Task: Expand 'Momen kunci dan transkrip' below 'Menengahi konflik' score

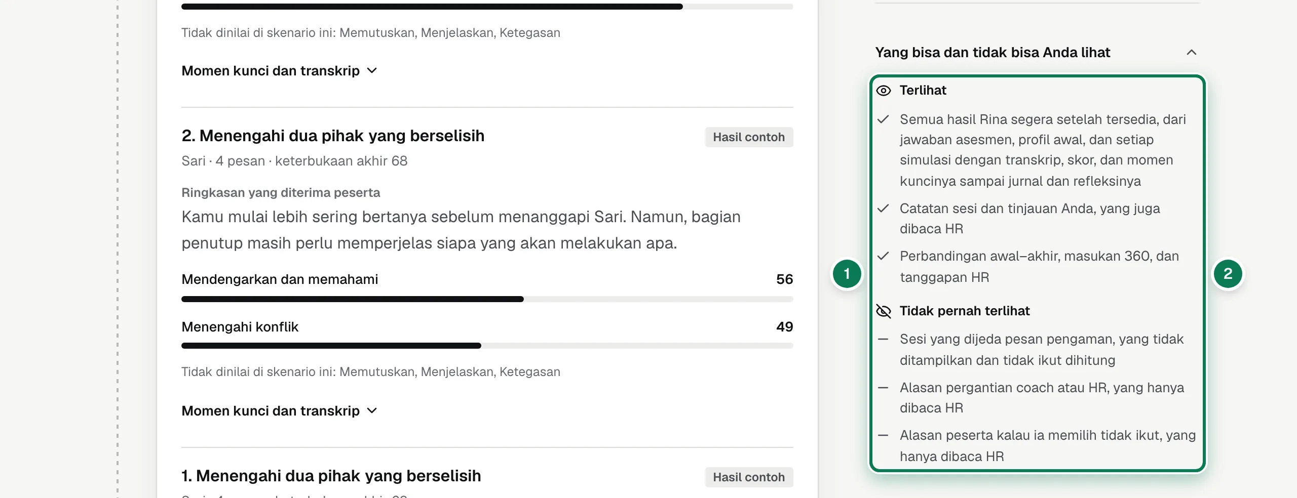Action: click(x=280, y=411)
